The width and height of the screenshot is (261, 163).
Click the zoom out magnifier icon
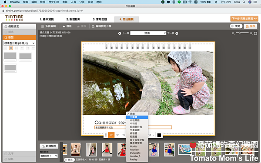pos(233,33)
